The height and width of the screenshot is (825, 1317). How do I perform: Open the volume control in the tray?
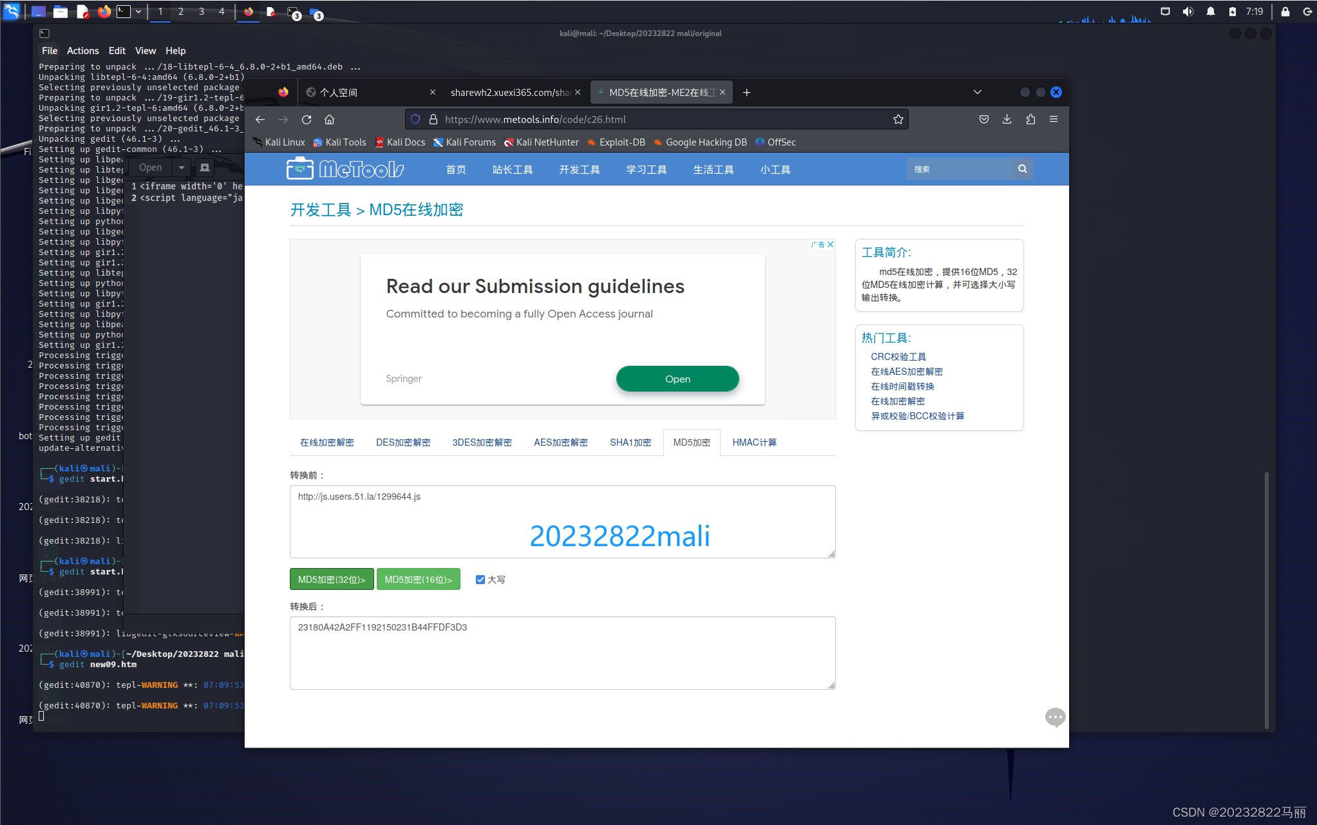(x=1188, y=12)
